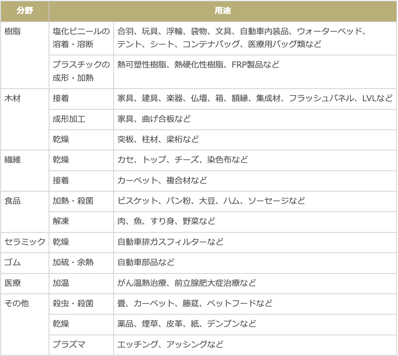Click the 用途 column header
This screenshot has height=356, width=398.
click(x=222, y=11)
